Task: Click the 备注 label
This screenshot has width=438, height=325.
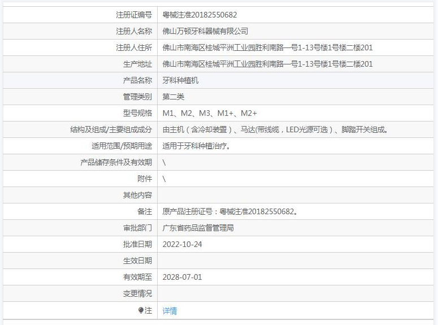Action: click(x=145, y=211)
